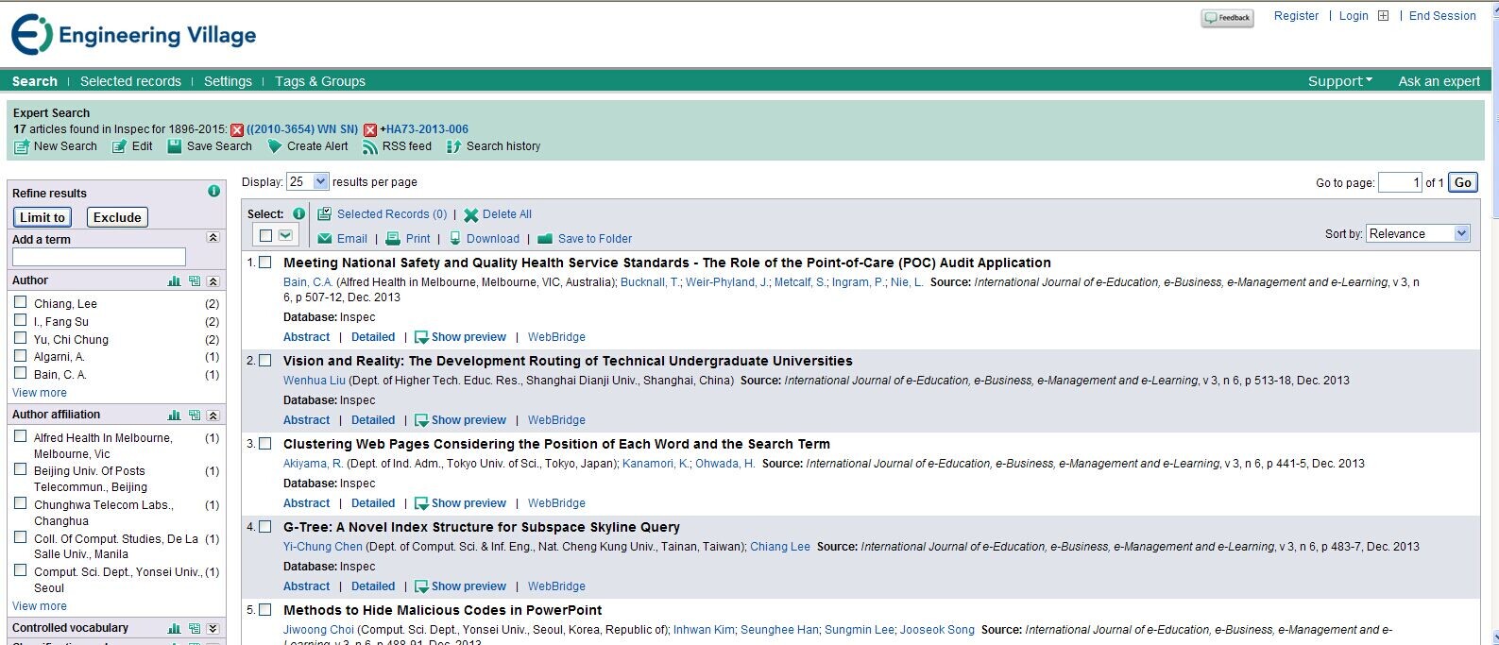Click the Author affiliation export data icon
This screenshot has height=645, width=1499.
(194, 416)
